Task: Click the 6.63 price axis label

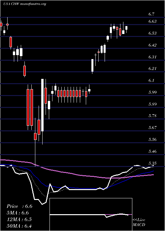Action: pos(152,21)
